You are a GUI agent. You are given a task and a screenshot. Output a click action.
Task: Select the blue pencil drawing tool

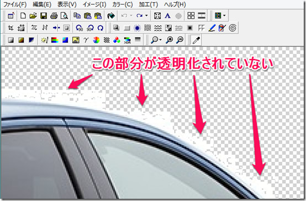pos(212,28)
